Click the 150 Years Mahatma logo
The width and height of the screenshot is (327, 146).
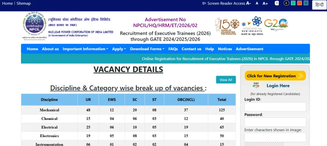click(x=227, y=26)
